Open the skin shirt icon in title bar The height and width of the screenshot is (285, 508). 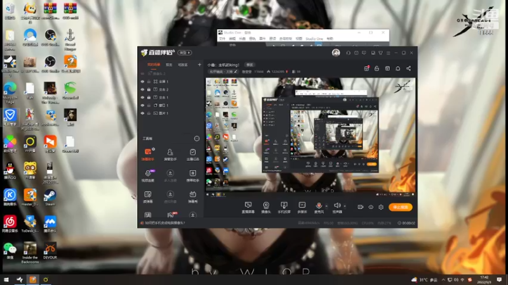click(x=380, y=53)
